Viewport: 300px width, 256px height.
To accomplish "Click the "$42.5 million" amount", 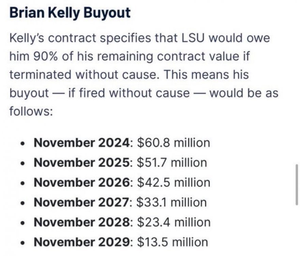I will [174, 182].
